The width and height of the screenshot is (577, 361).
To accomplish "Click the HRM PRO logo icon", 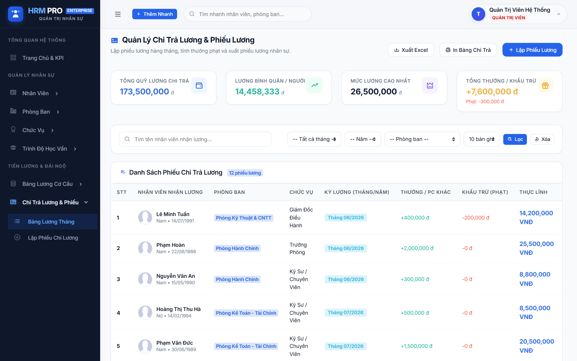I will pyautogui.click(x=15, y=14).
